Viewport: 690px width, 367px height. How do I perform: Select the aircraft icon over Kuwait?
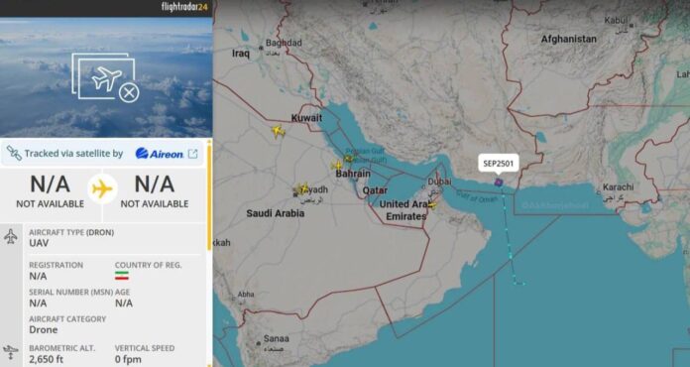(279, 131)
